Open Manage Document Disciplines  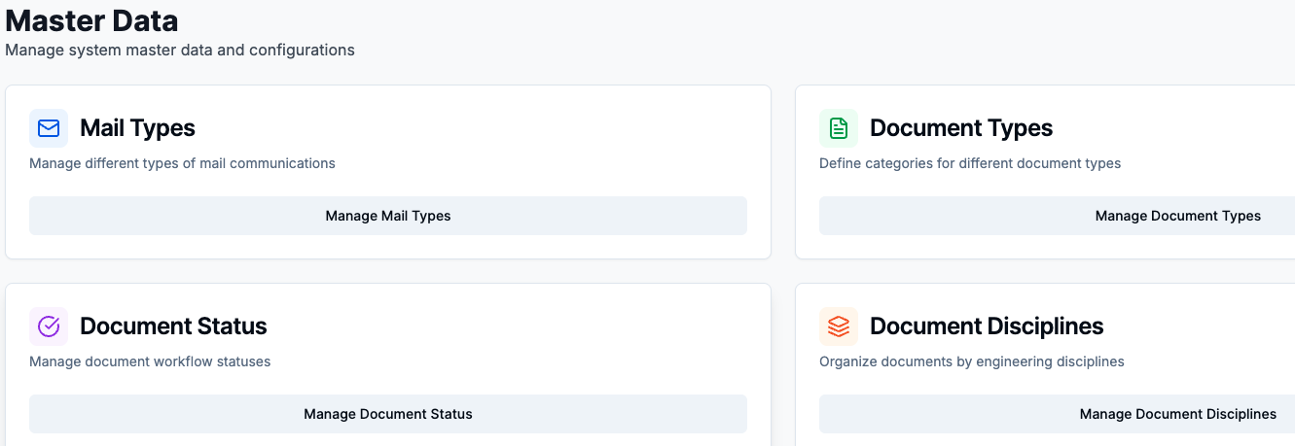1177,414
